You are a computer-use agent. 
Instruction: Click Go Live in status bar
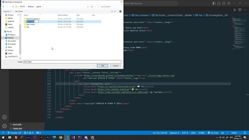(x=213, y=133)
